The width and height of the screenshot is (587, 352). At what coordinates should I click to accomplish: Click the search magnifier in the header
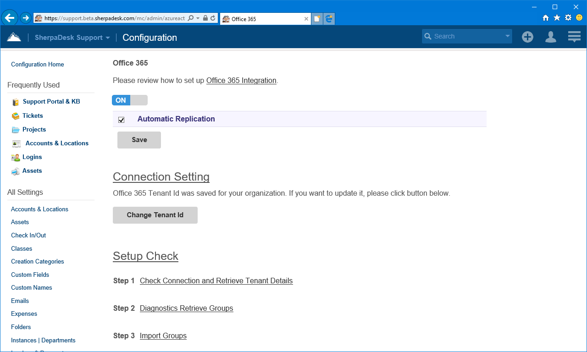(428, 36)
